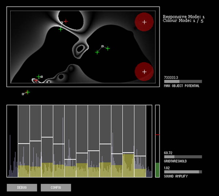219x196 pixels.
Task: Click the seventh spectrum band's white threshold line
Action: click(93, 151)
